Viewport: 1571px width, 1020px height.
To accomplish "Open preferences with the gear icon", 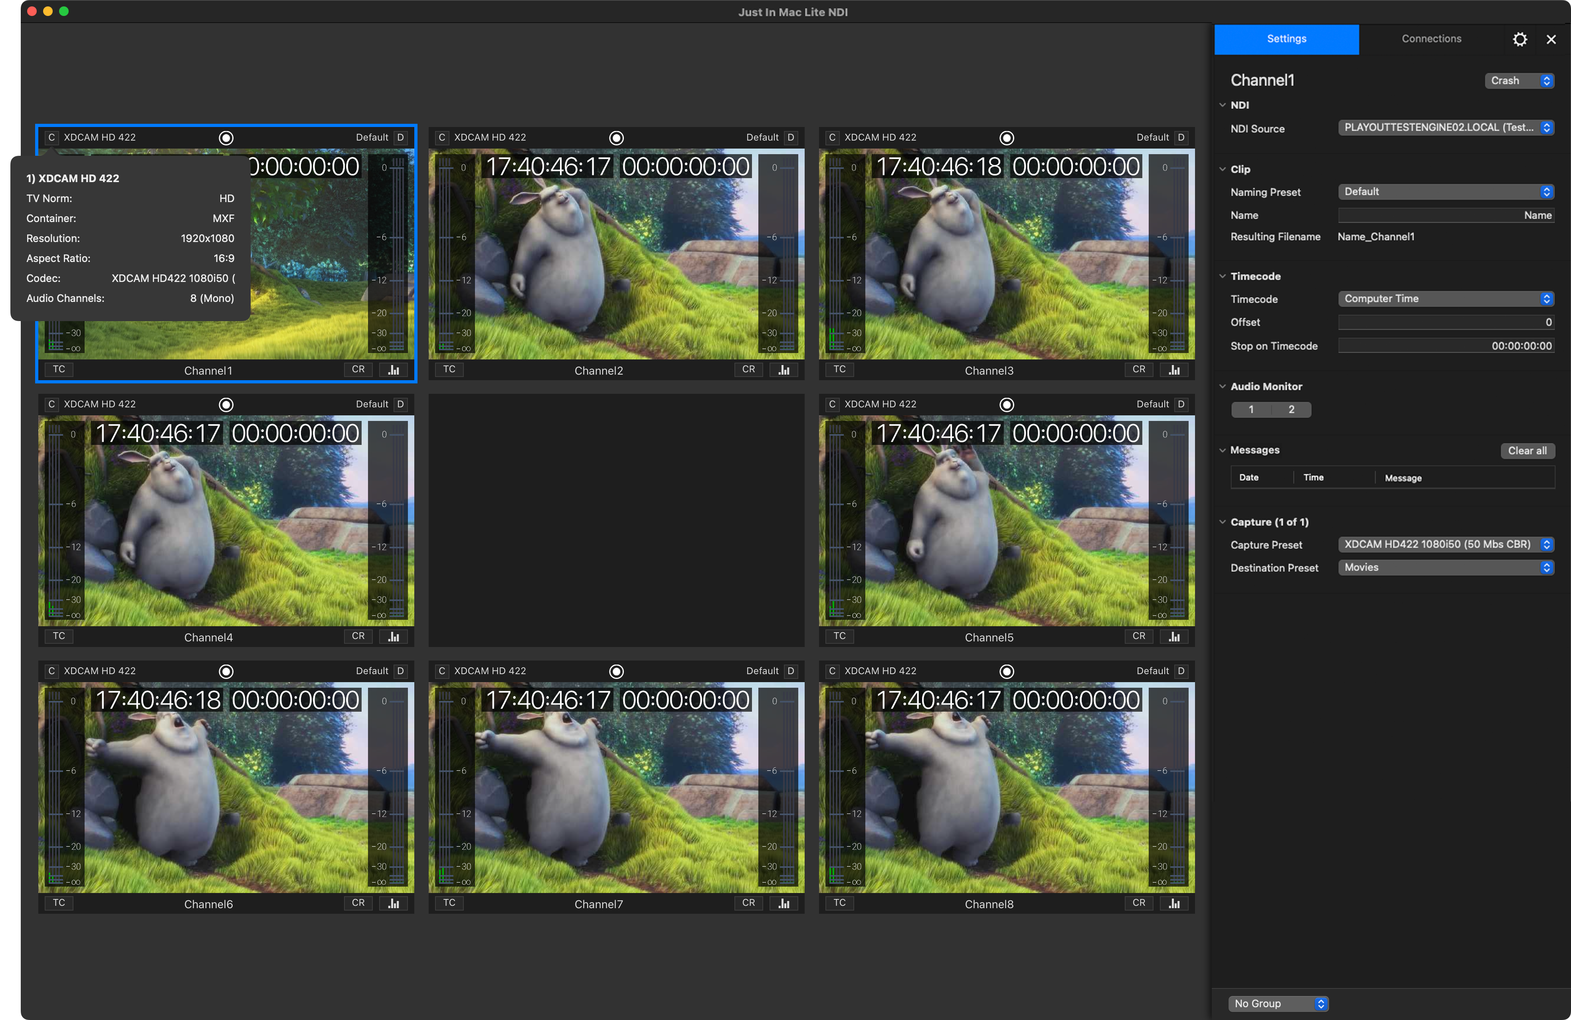I will [x=1520, y=39].
